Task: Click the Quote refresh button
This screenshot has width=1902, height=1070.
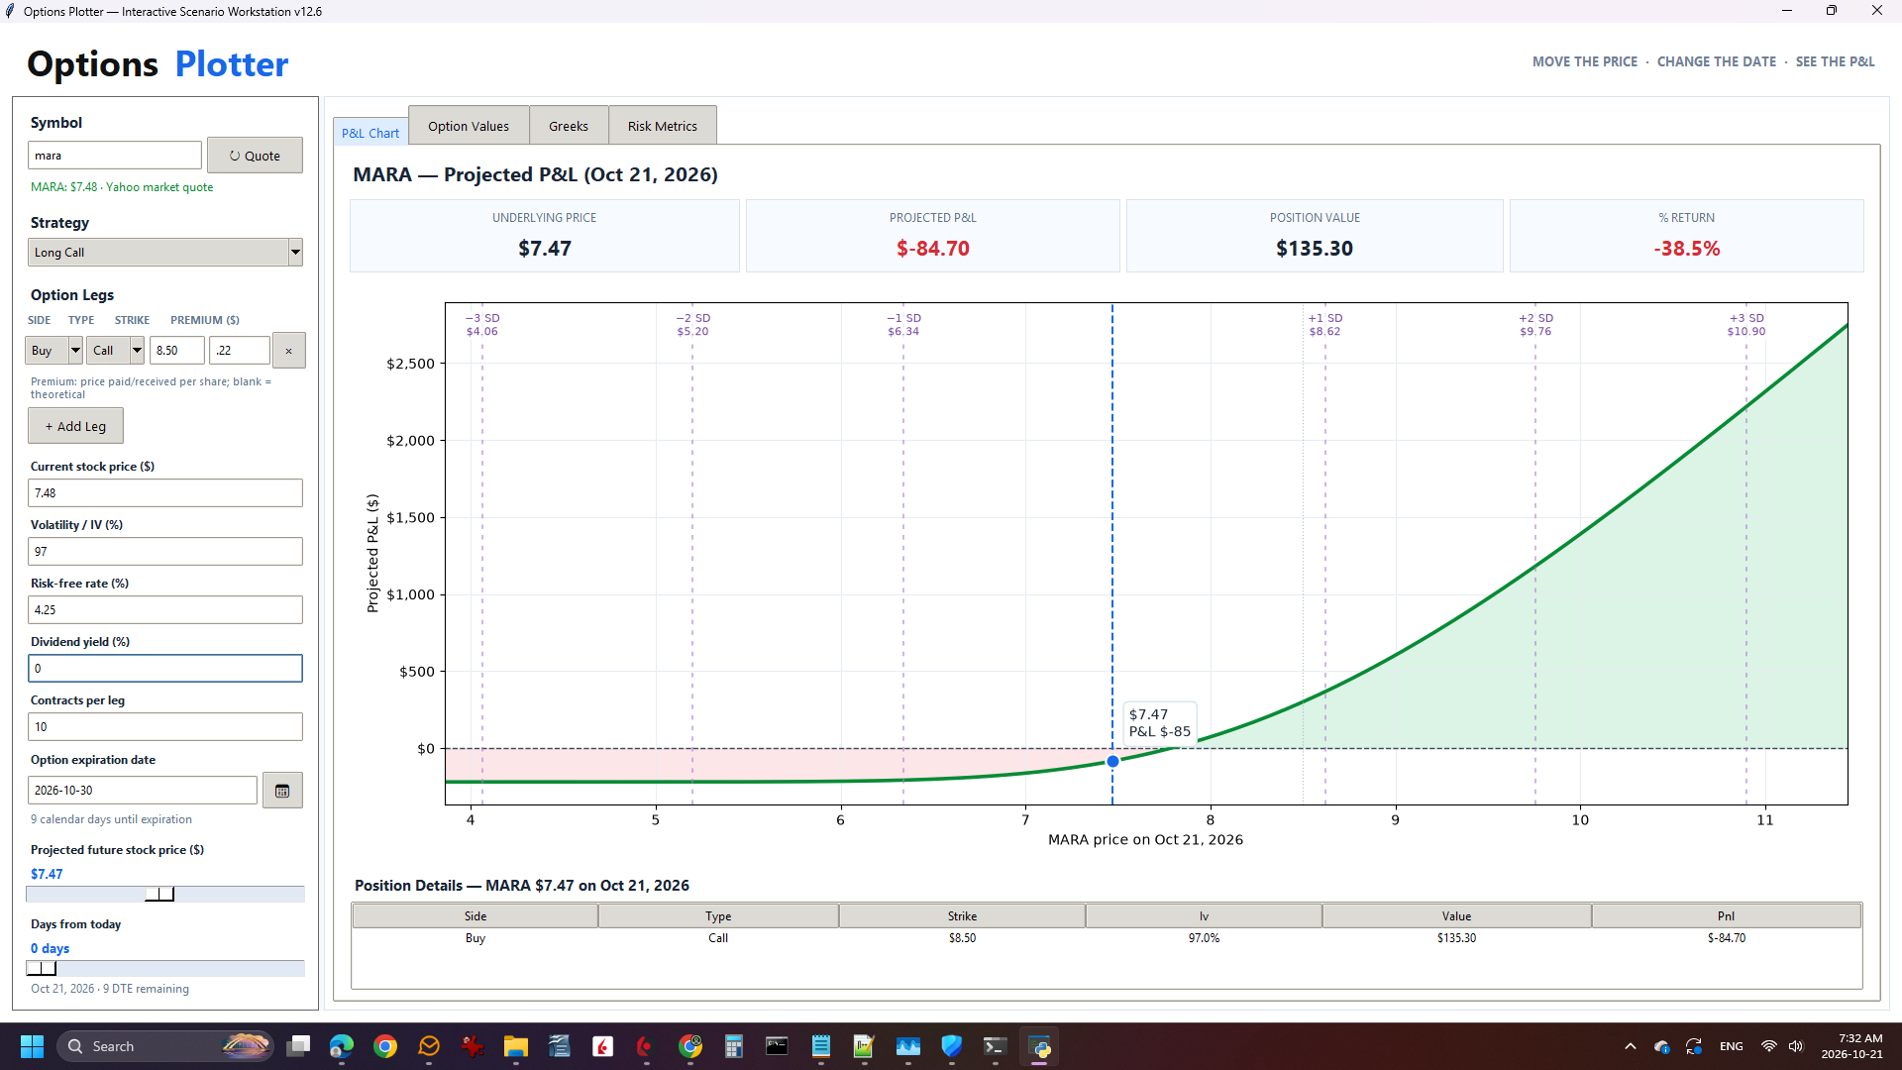Action: [x=255, y=156]
